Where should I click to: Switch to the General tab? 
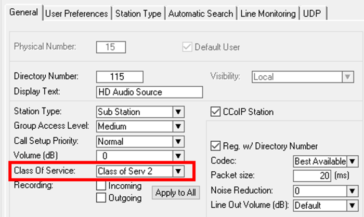pyautogui.click(x=24, y=12)
